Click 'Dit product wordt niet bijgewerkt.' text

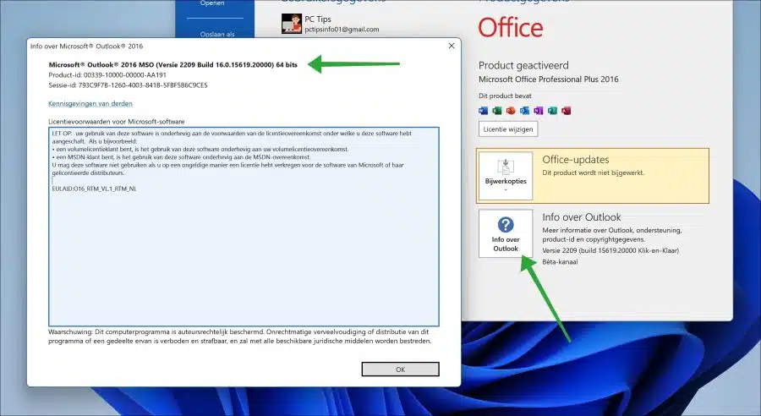tap(593, 172)
